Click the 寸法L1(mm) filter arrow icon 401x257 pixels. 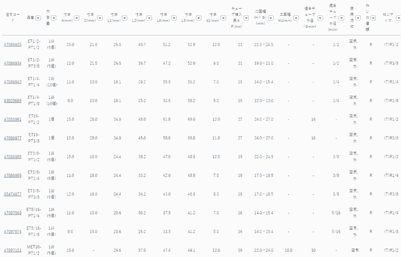point(124,18)
